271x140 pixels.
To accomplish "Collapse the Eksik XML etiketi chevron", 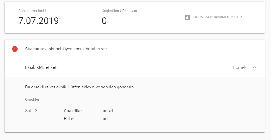I will pos(254,67).
